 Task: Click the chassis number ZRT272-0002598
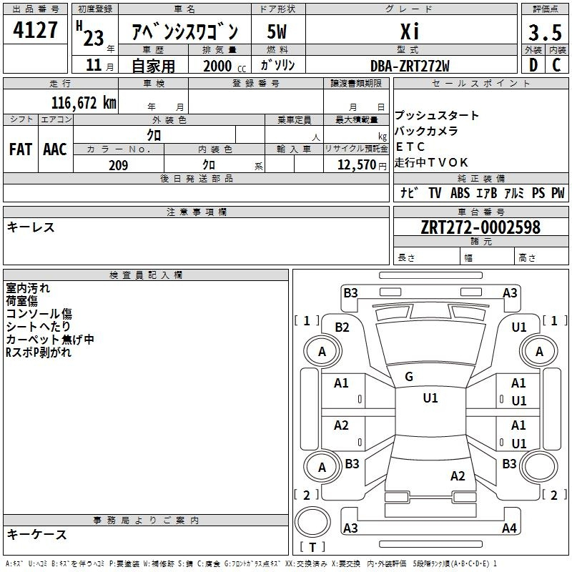(480, 227)
